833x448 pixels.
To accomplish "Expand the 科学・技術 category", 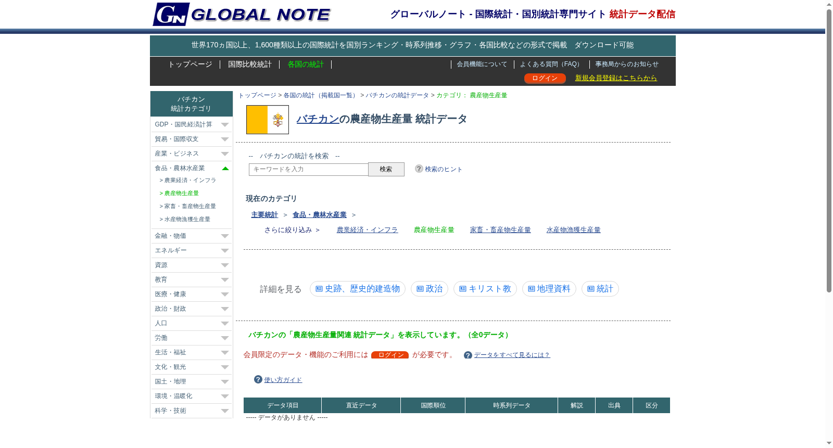I will tap(192, 411).
